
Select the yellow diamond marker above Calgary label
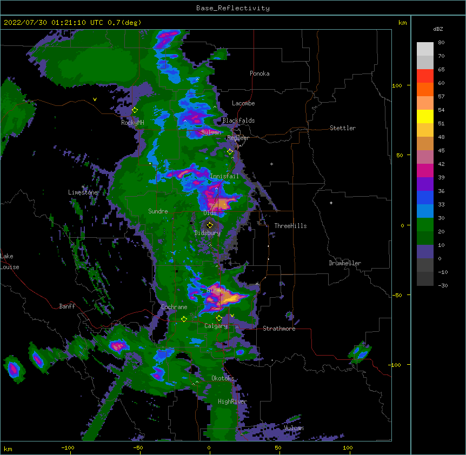[219, 318]
